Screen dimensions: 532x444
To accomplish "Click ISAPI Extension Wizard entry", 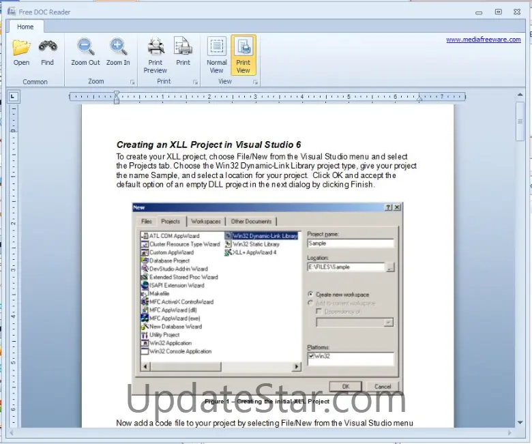I will coord(173,285).
